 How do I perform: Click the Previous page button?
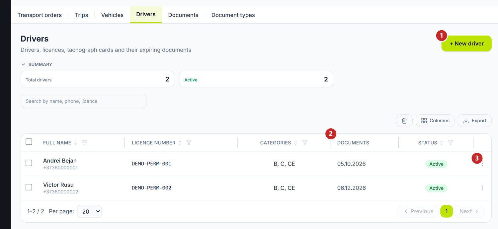coord(418,211)
